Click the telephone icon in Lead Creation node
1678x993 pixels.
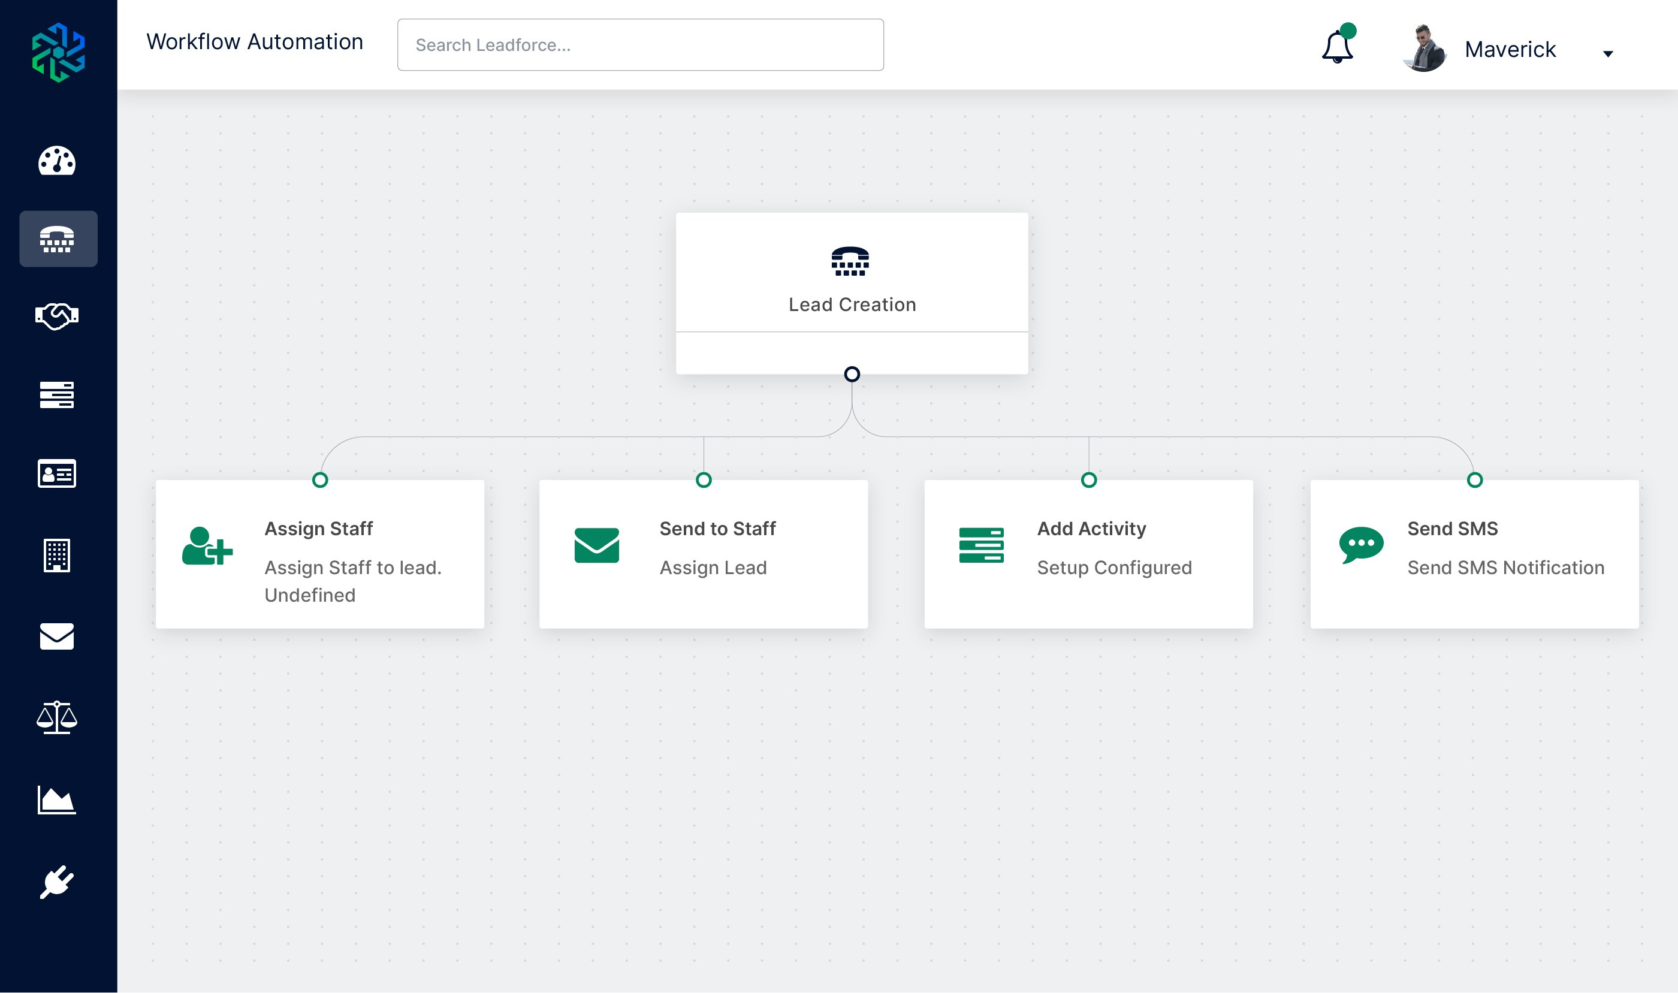coord(850,262)
